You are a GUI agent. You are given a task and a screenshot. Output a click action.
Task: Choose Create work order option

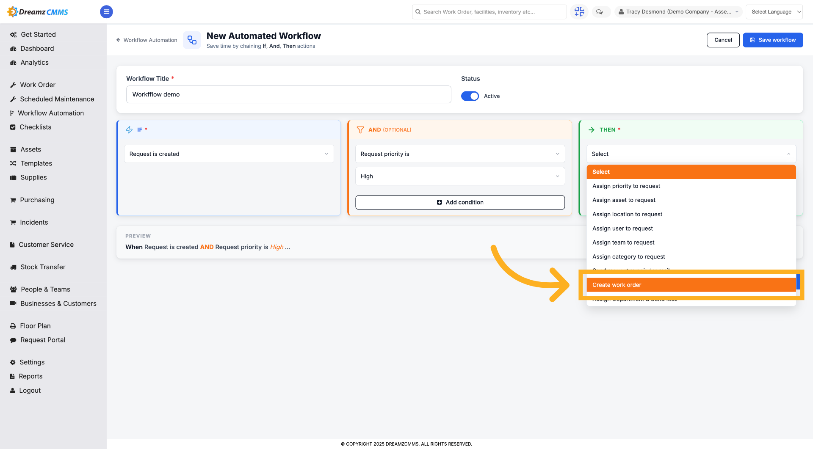691,285
